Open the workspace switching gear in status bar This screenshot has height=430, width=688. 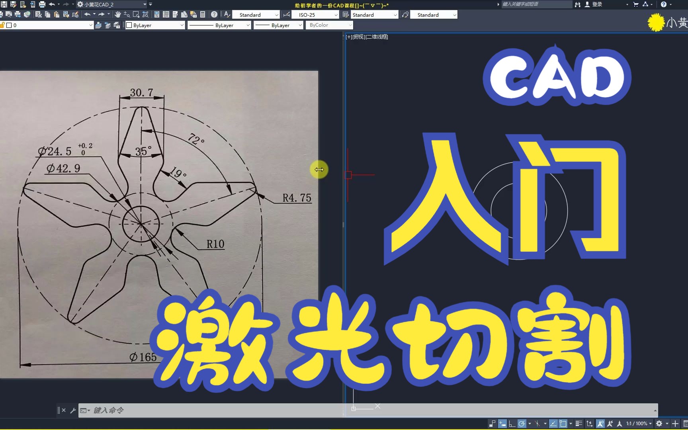[659, 424]
